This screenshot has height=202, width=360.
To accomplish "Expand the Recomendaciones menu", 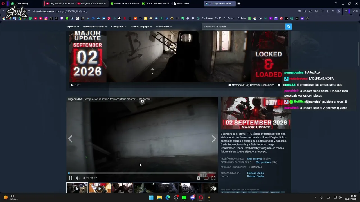I will click(x=95, y=27).
